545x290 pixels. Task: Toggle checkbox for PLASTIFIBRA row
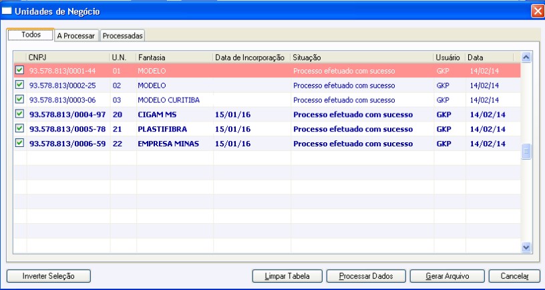pyautogui.click(x=20, y=129)
